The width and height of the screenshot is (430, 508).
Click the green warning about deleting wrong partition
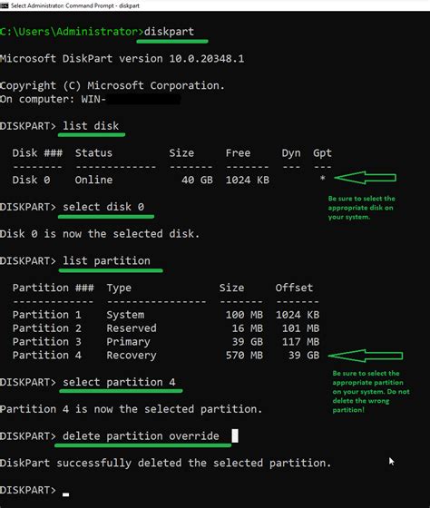click(x=371, y=391)
